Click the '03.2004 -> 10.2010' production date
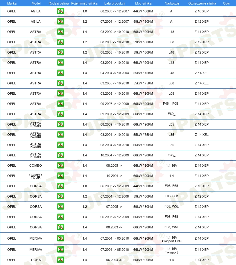 coord(115,63)
